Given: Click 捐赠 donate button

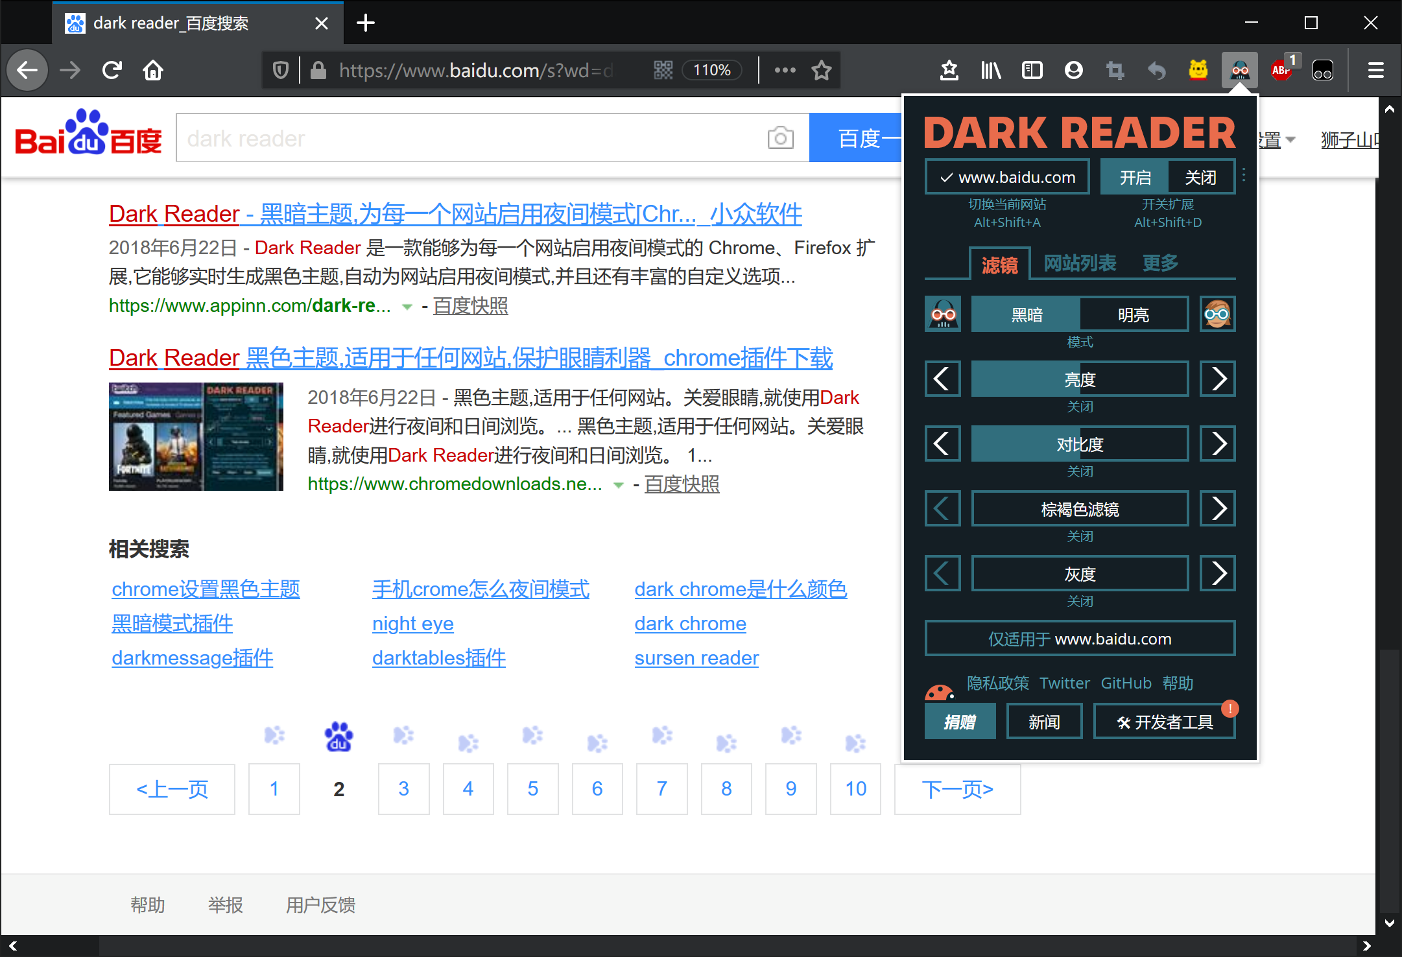Looking at the screenshot, I should 960,722.
